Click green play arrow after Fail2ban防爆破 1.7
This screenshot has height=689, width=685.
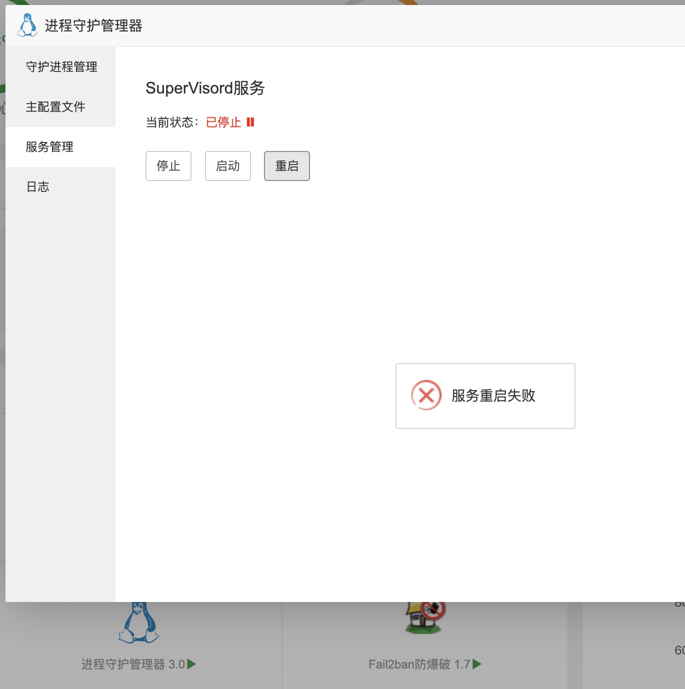[x=476, y=664]
